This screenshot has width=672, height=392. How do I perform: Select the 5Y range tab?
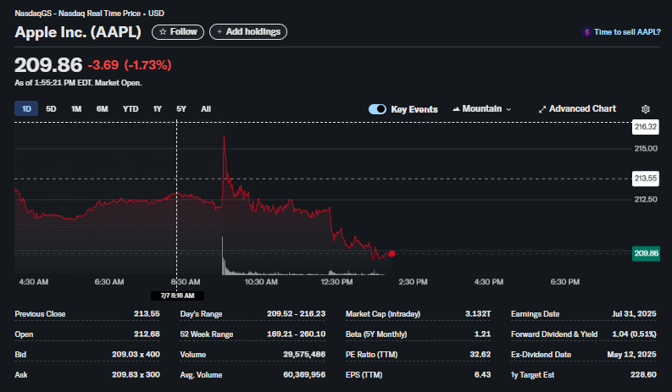click(x=181, y=109)
